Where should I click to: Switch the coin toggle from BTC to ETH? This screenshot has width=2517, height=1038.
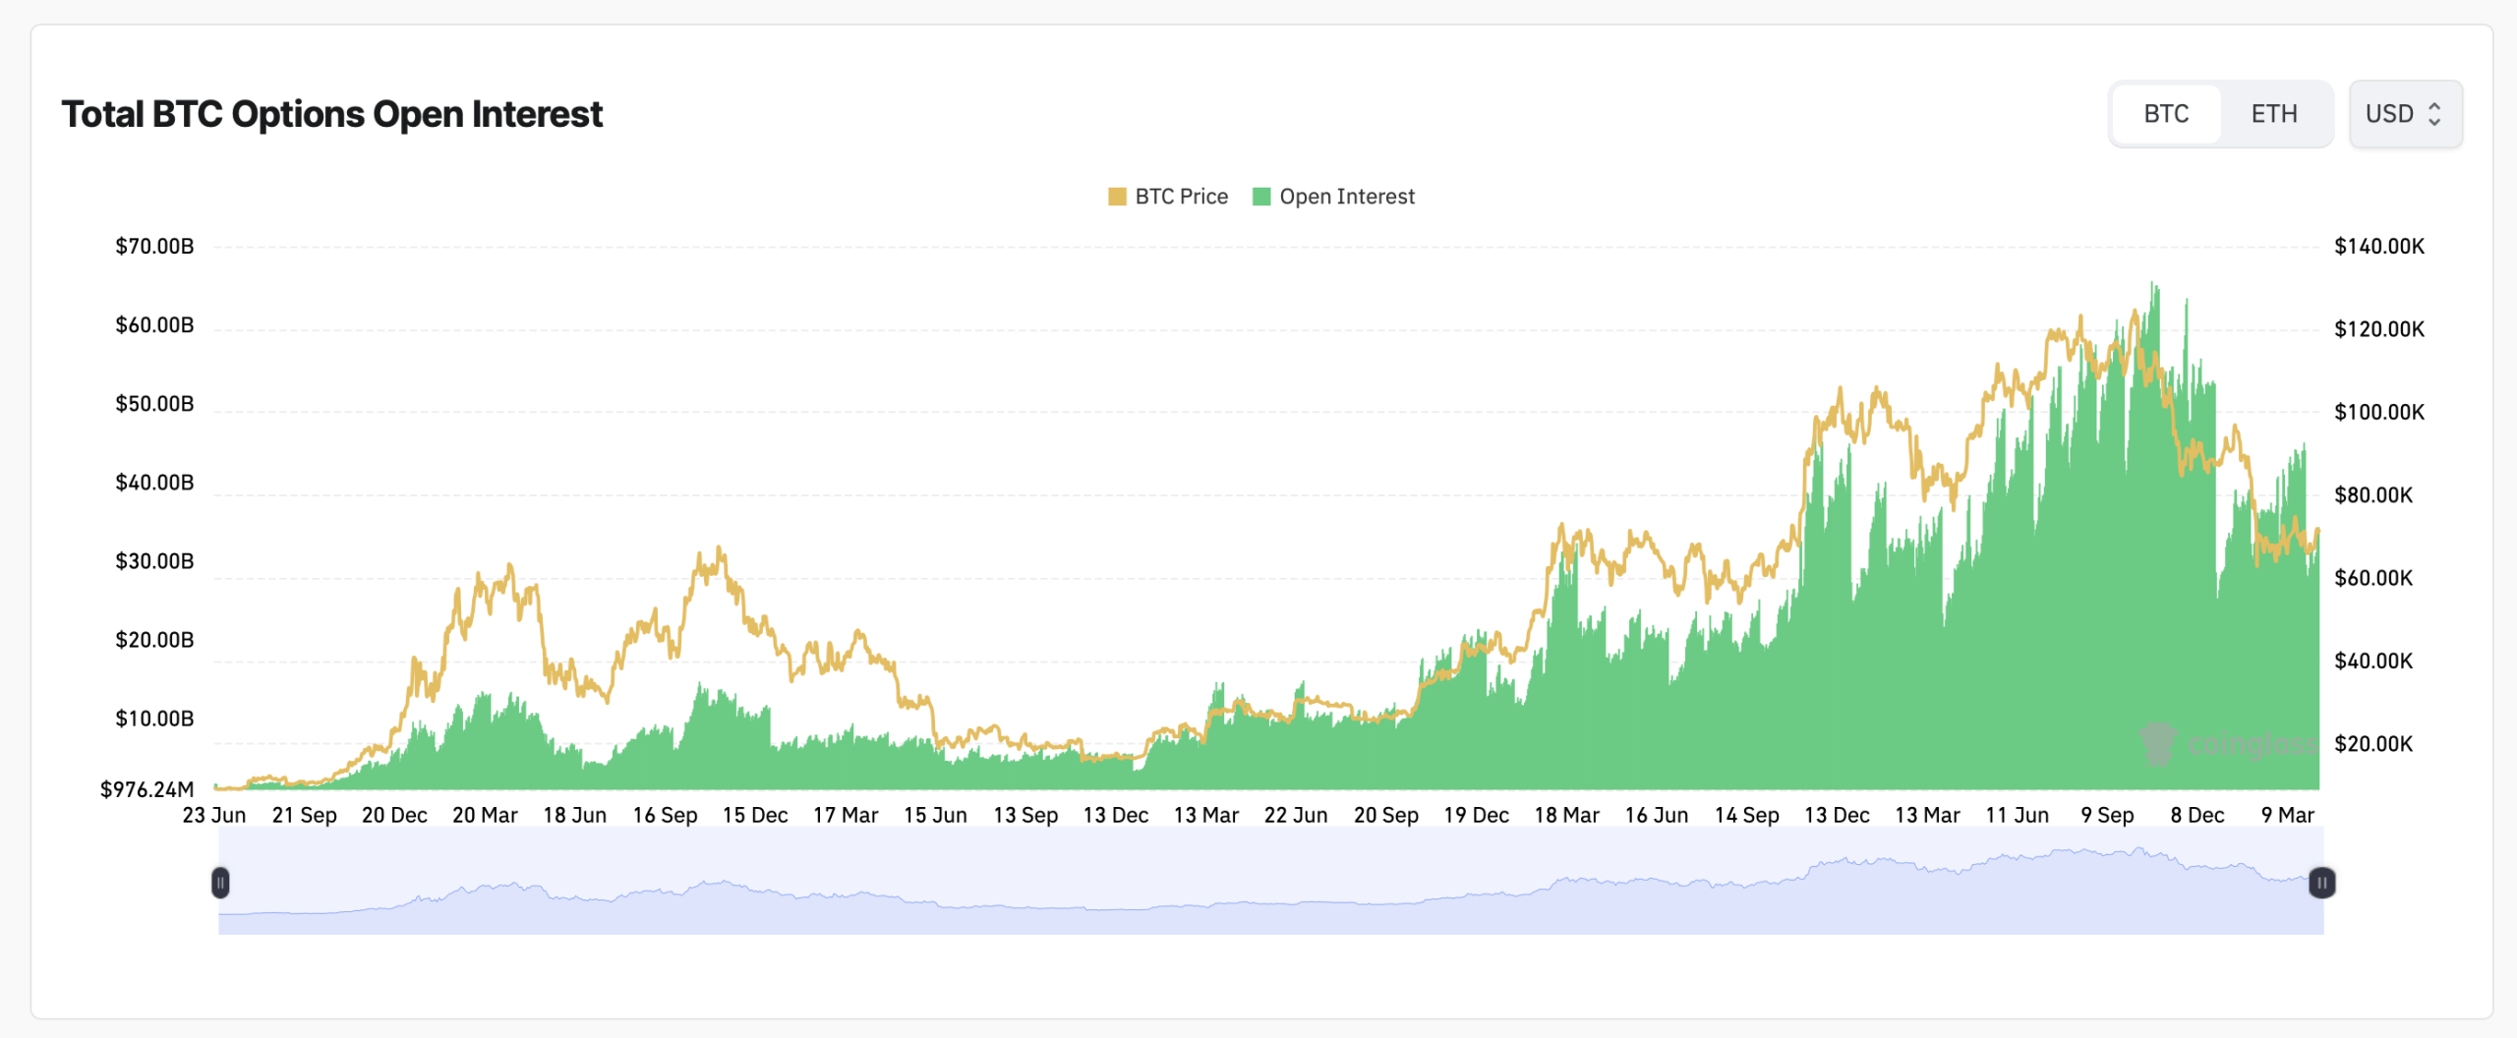click(2276, 114)
